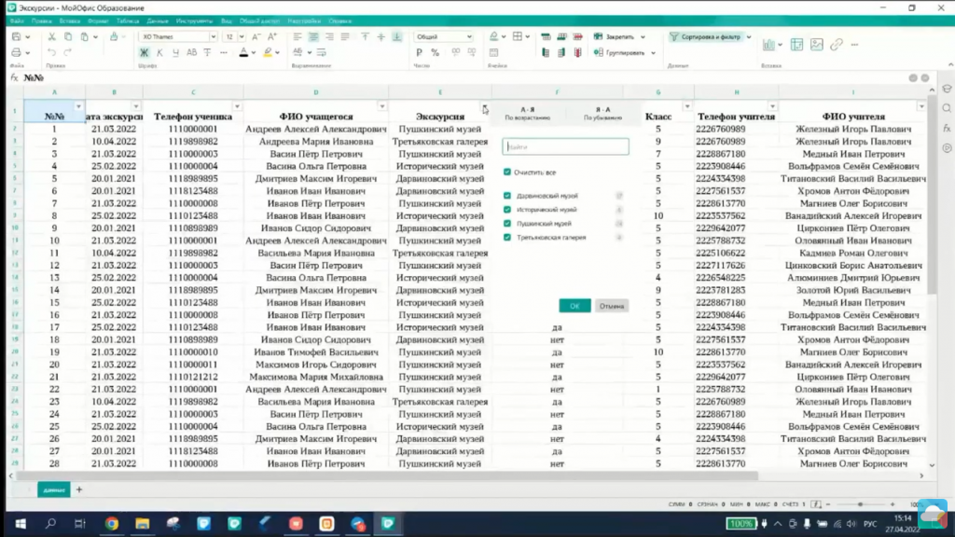Expand the font color dropdown arrow
Image resolution: width=955 pixels, height=537 pixels.
coord(254,53)
